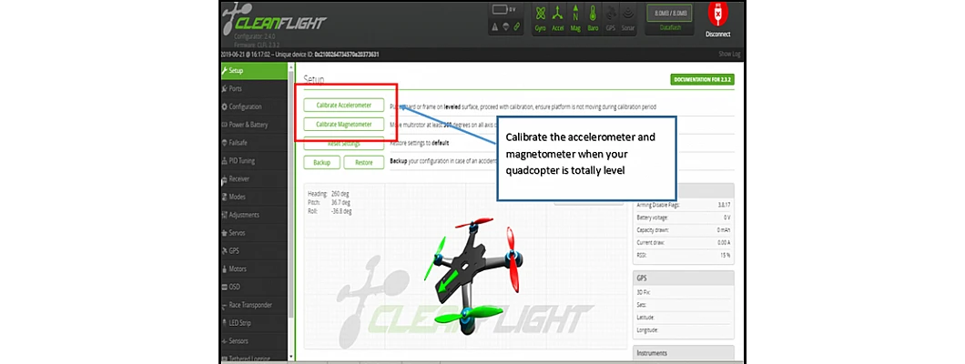Click the Arming Disable Flags row
Screen dimensions: 965x364
click(683, 206)
